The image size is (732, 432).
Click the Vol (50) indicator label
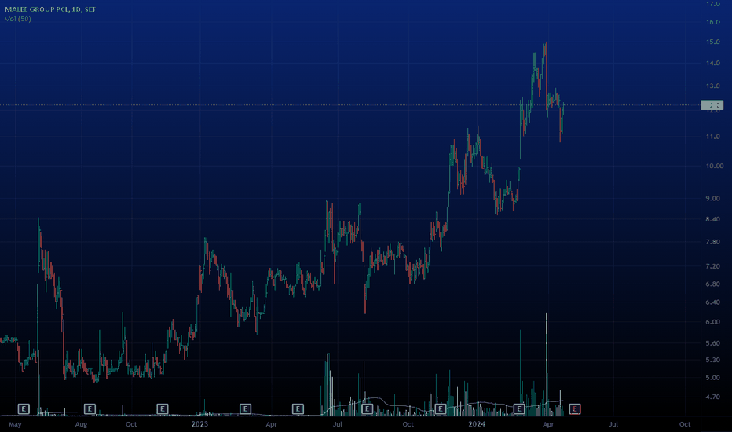(18, 19)
